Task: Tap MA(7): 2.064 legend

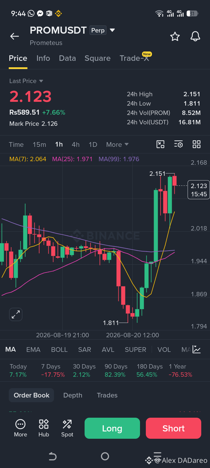Action: coord(28,159)
